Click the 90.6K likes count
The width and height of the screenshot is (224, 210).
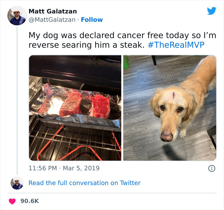[29, 201]
